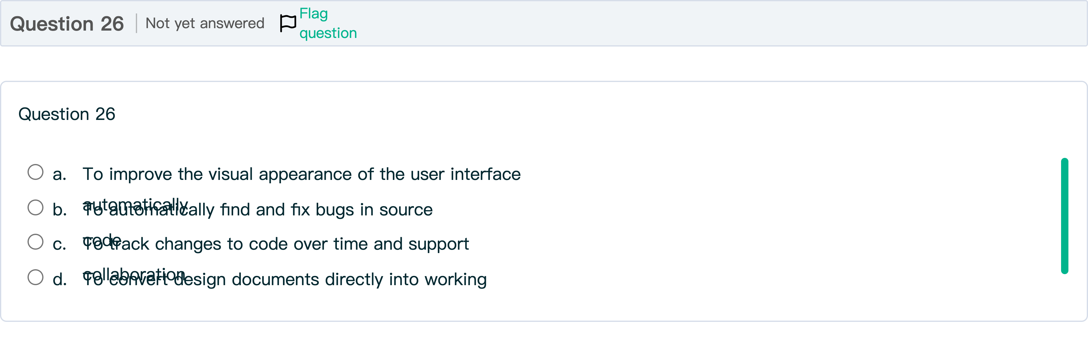Click the 'Question 26' text in question body
The image size is (1088, 339).
click(67, 114)
